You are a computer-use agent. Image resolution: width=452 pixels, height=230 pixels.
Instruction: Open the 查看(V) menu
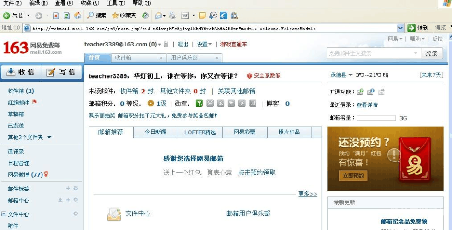pos(64,3)
